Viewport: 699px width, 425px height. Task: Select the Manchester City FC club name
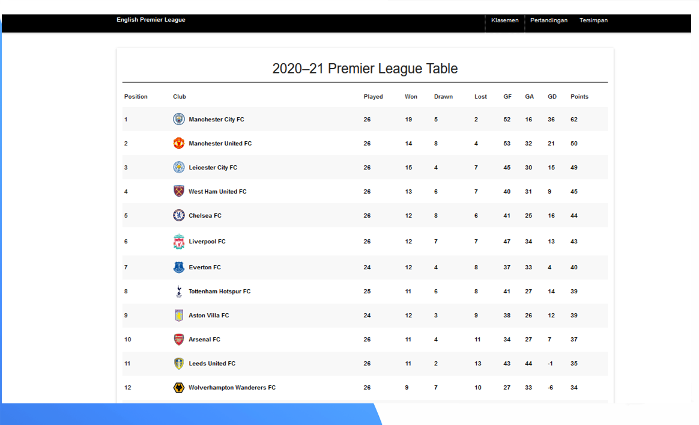[x=216, y=120]
